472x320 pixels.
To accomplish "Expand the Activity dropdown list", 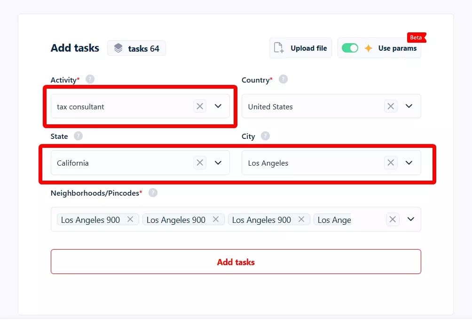I will click(218, 106).
